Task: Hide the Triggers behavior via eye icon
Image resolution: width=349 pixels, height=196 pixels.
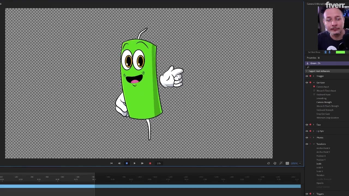Action: pyautogui.click(x=307, y=194)
